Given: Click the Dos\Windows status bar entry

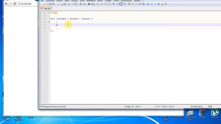Looking at the screenshot, I should pos(197,106).
